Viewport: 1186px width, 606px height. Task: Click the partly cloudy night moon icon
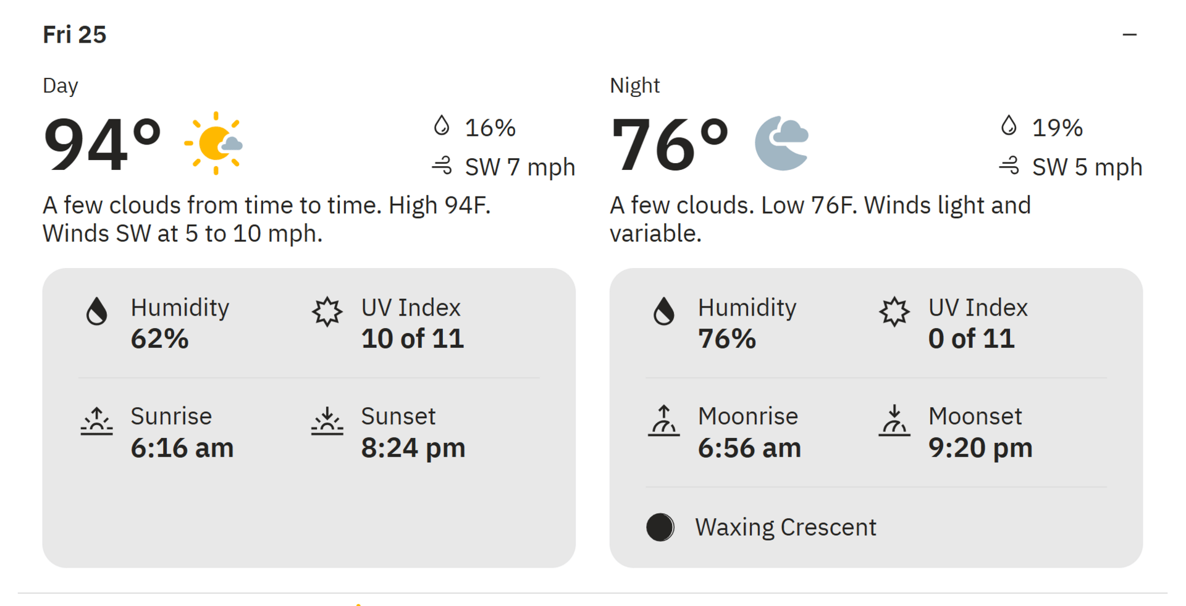click(x=781, y=143)
